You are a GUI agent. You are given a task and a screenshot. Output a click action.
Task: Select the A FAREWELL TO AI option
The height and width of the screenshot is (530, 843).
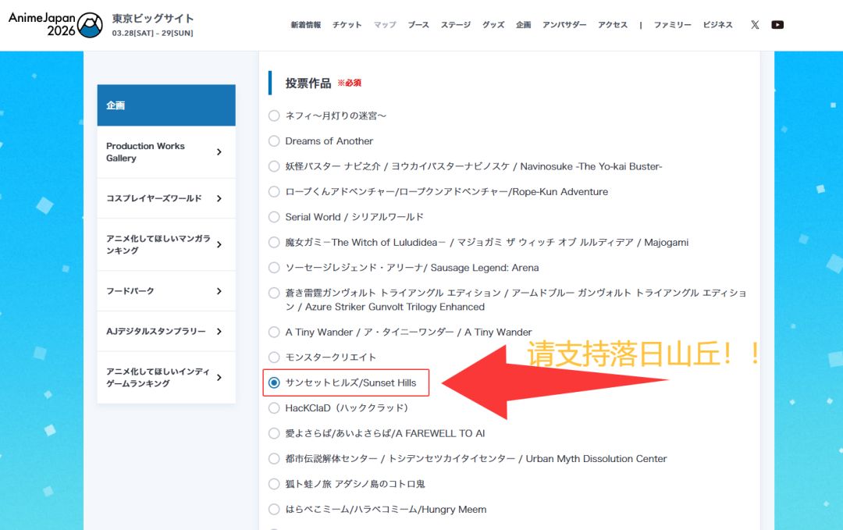274,433
